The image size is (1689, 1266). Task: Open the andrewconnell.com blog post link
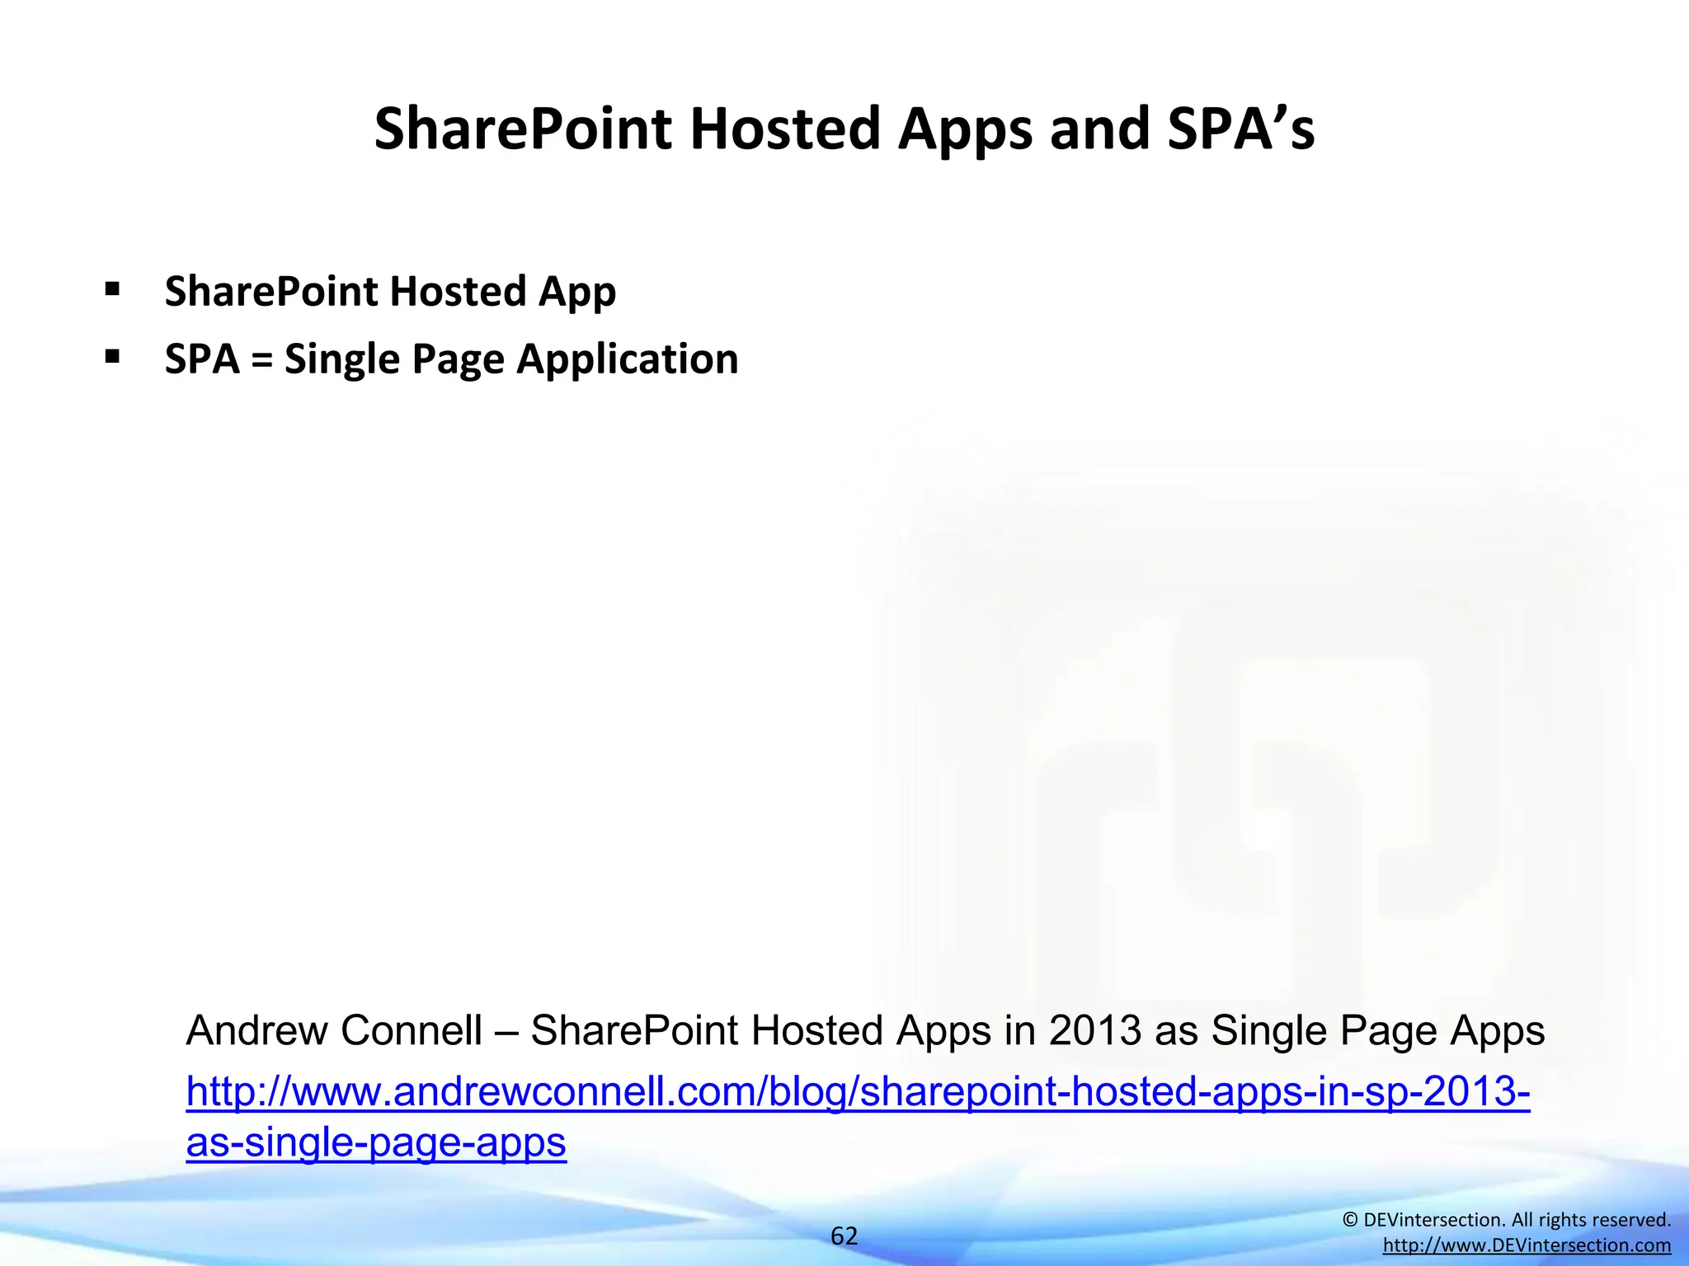pyautogui.click(x=858, y=1116)
